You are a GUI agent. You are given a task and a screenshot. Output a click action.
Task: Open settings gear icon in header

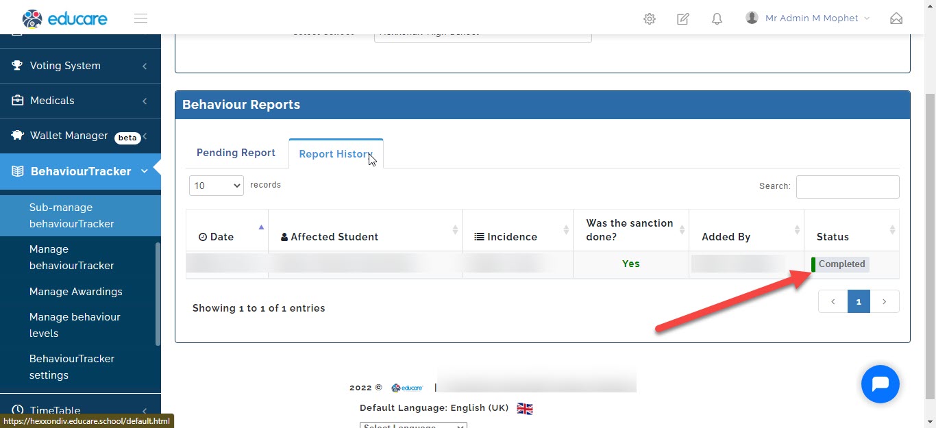tap(650, 19)
